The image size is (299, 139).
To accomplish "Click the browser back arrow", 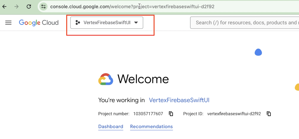I will (x=4, y=6).
